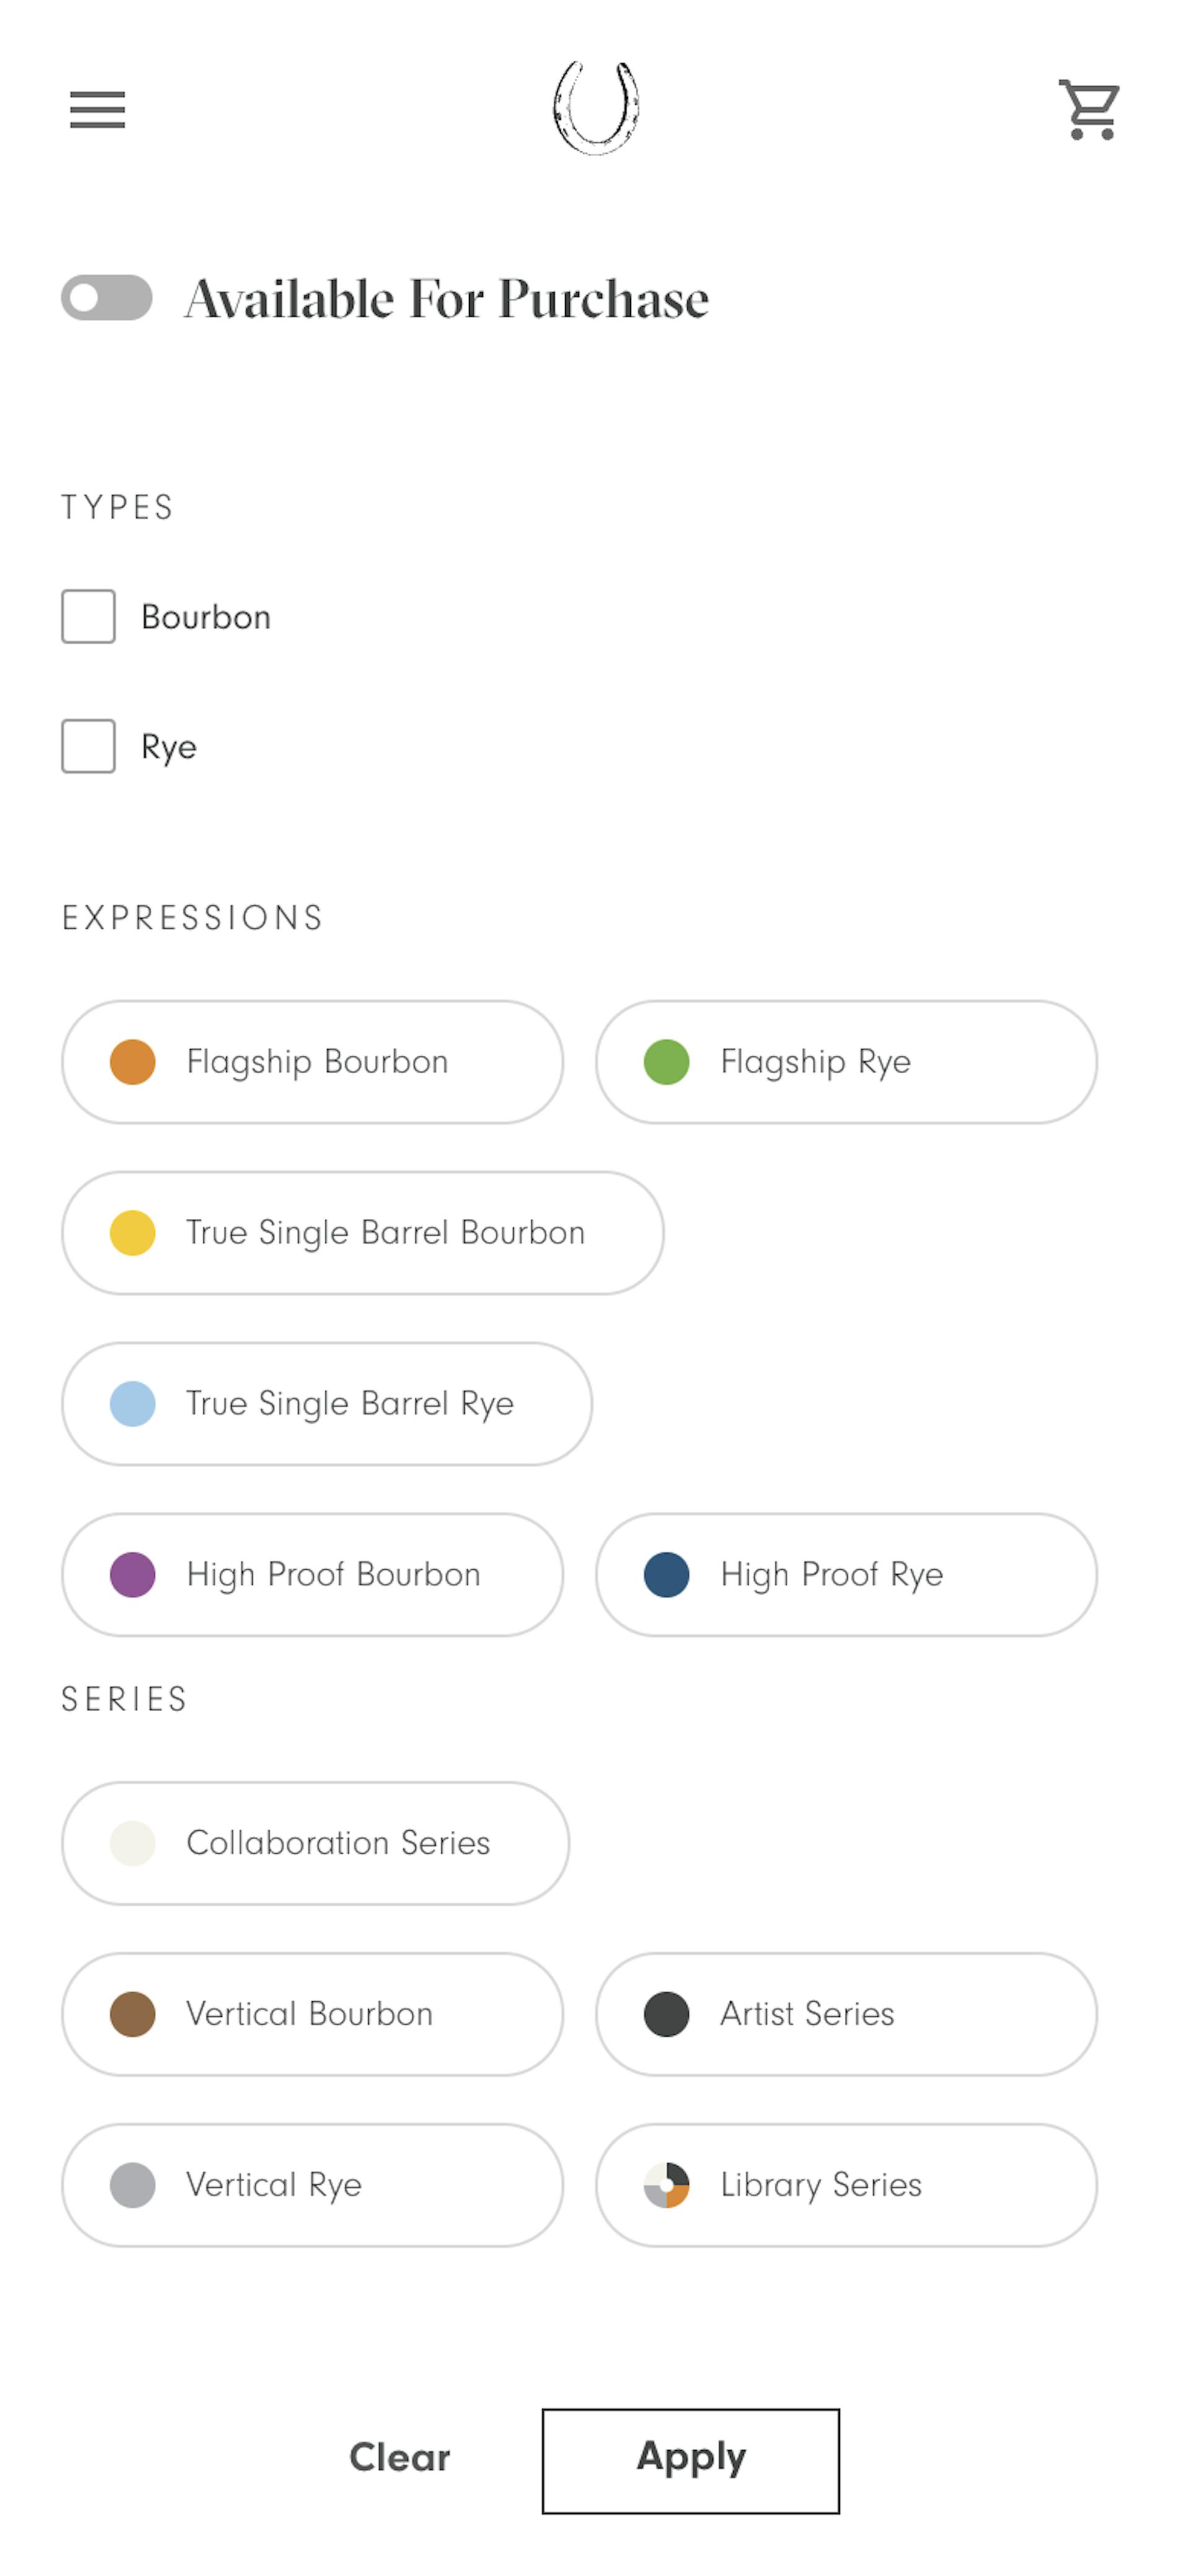The width and height of the screenshot is (1190, 2576).
Task: Choose True Single Barrel Bourbon filter
Action: point(363,1233)
